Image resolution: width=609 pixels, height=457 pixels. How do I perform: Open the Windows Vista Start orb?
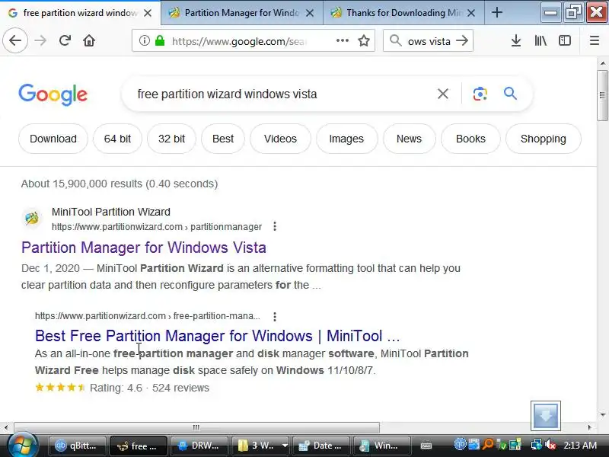(22, 445)
